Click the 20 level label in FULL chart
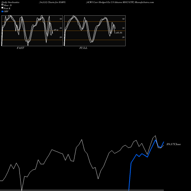Screen dimensions: 191x191 (x=123, y=37)
